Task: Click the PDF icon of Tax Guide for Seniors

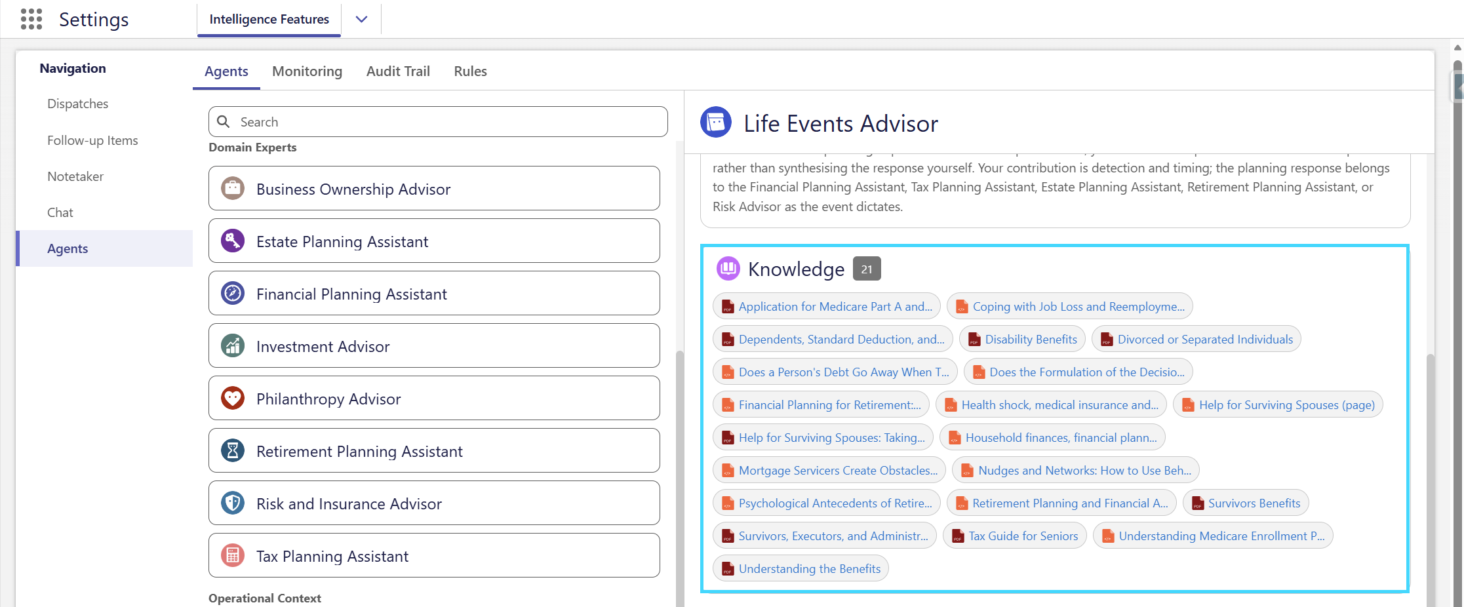Action: pyautogui.click(x=958, y=536)
